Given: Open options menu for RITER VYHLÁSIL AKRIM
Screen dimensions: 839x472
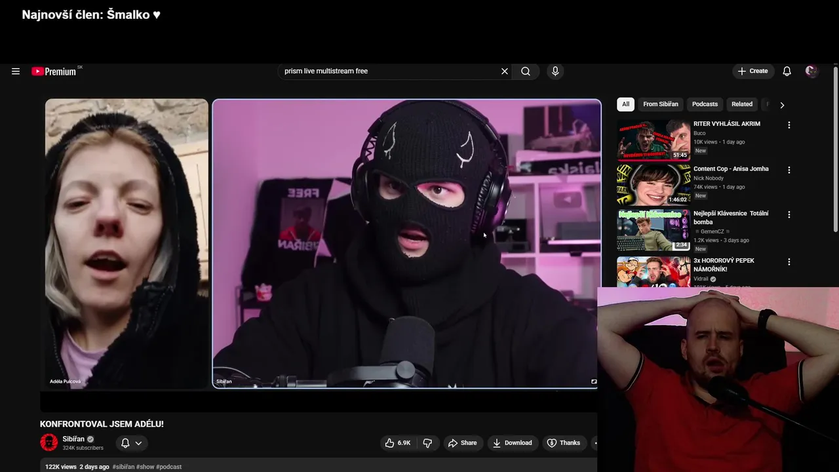Looking at the screenshot, I should [789, 125].
